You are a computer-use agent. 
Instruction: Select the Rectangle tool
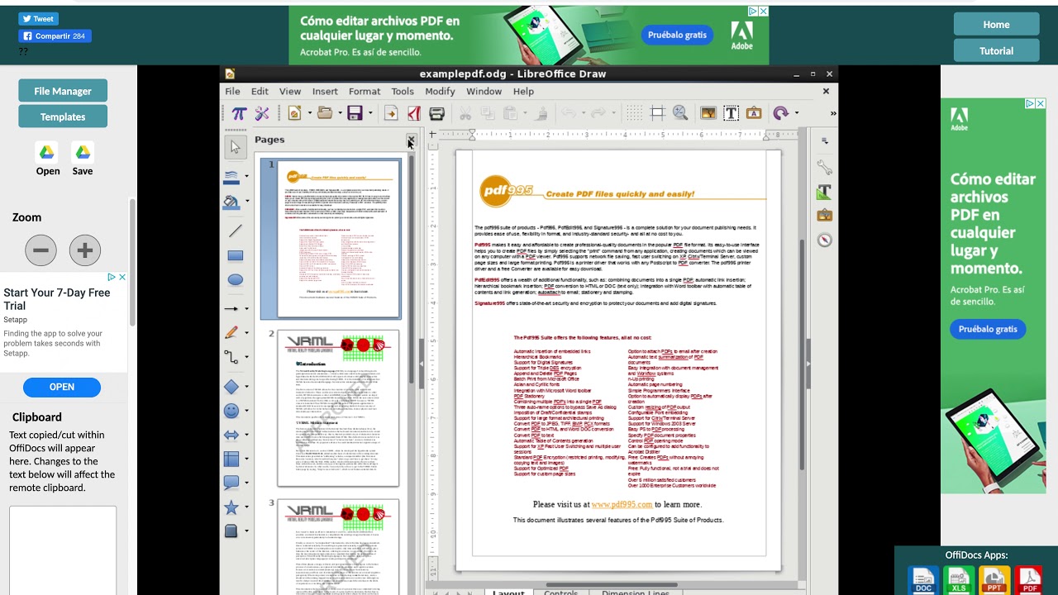click(x=236, y=256)
